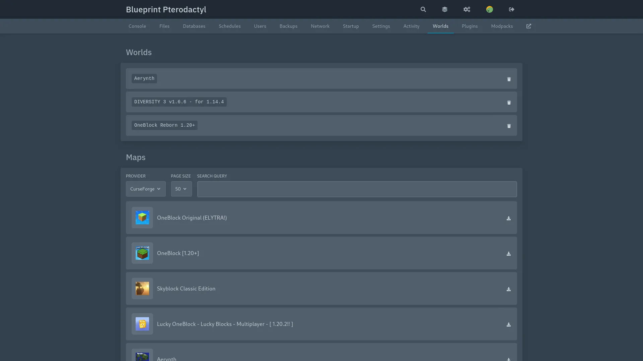The width and height of the screenshot is (643, 361).
Task: Click the OneBlock [1.20+] map thumbnail
Action: 142,253
